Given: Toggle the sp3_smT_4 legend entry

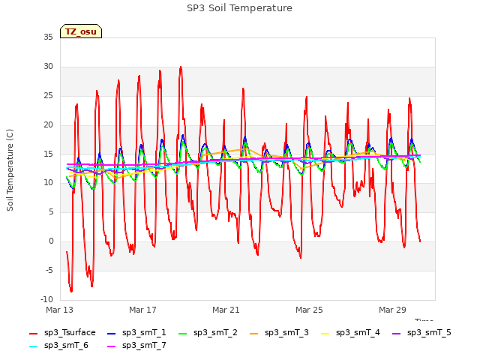Looking at the screenshot, I should click(350, 332).
